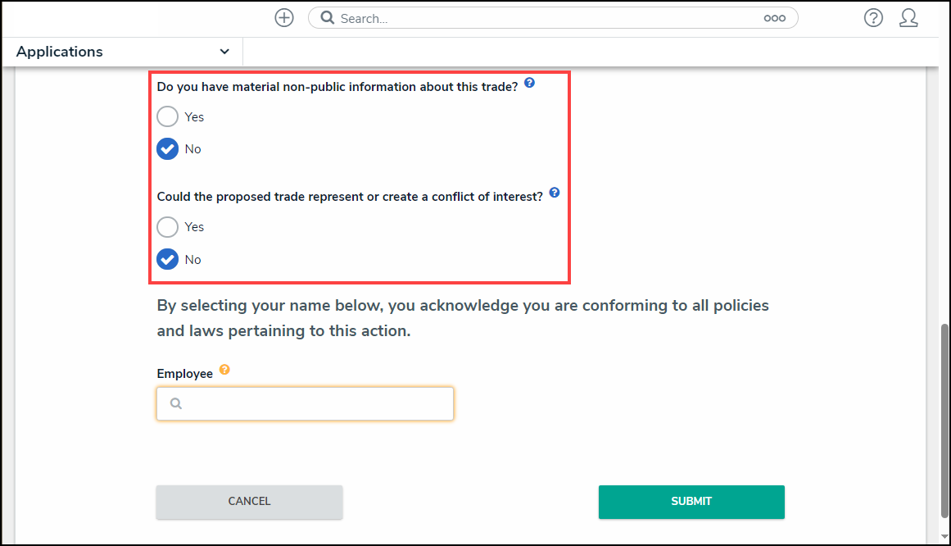
Task: Click the vertical scrollbar thumb
Action: pyautogui.click(x=943, y=418)
